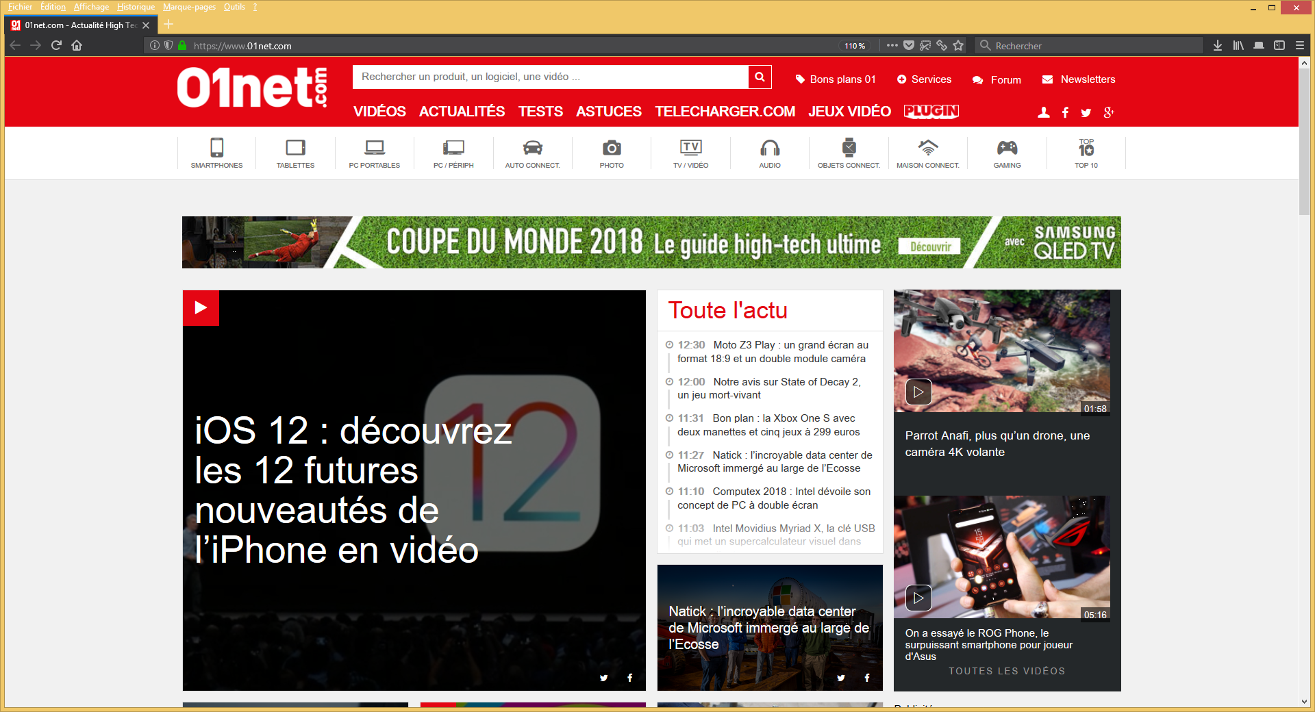Open the Marque-pages menu
Image resolution: width=1315 pixels, height=712 pixels.
point(189,7)
